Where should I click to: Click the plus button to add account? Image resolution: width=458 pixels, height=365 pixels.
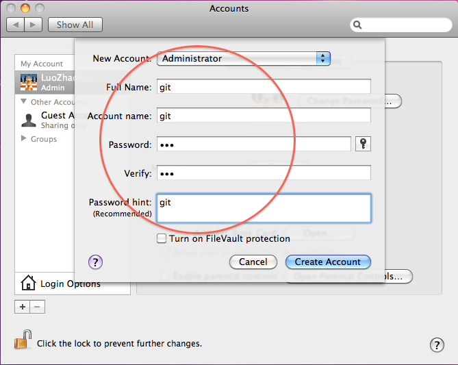(x=23, y=307)
